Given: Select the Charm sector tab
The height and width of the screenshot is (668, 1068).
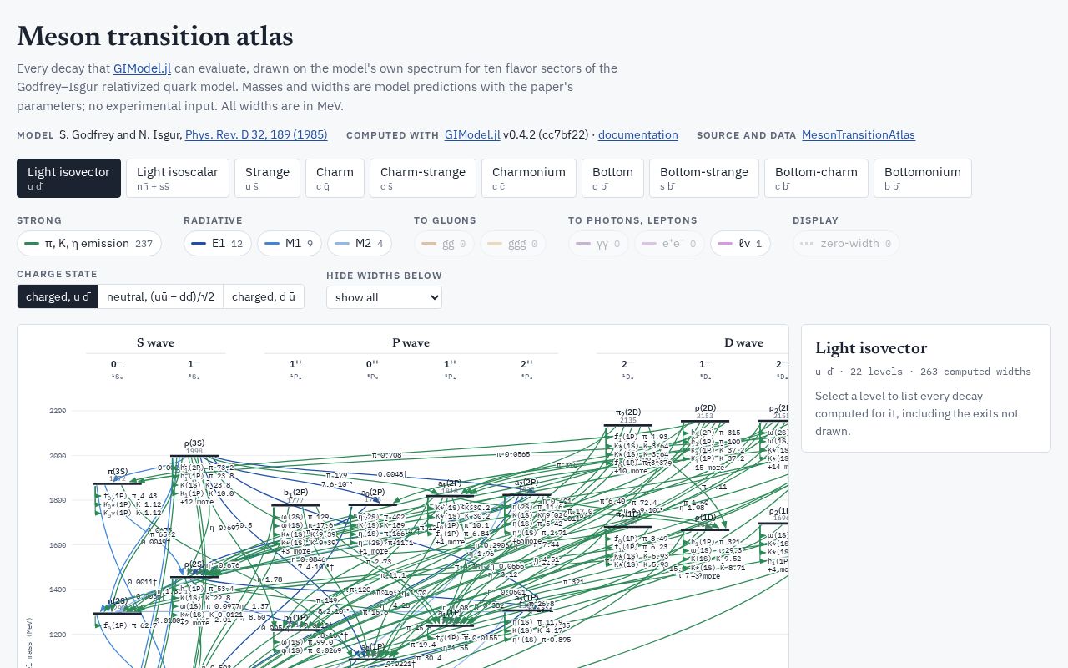Looking at the screenshot, I should point(335,178).
